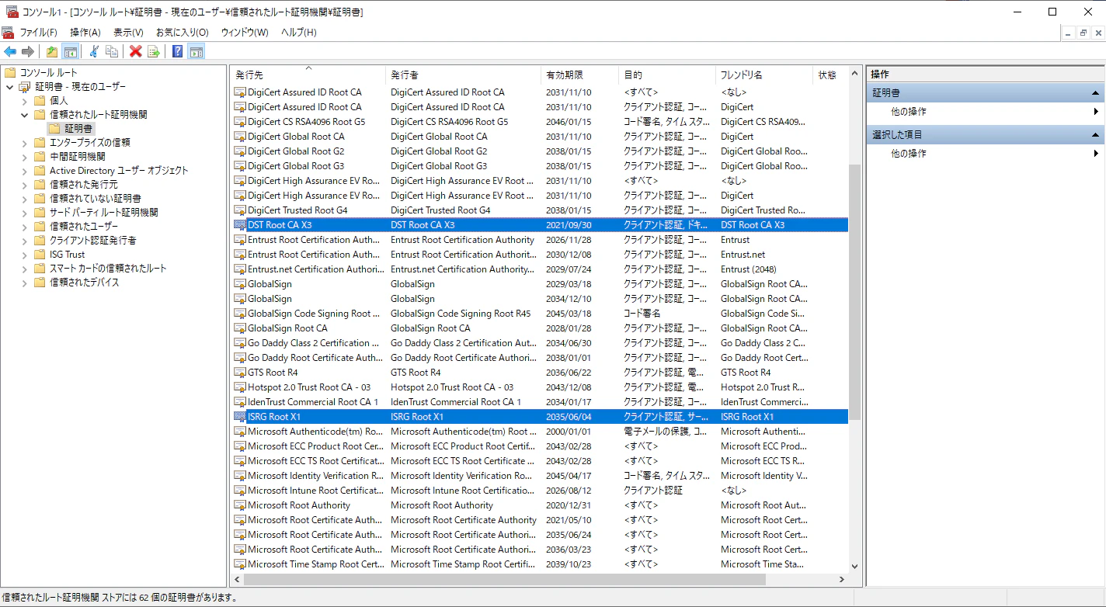Image resolution: width=1106 pixels, height=607 pixels.
Task: Click the list's vertical scrollbar down arrow
Action: click(x=855, y=567)
